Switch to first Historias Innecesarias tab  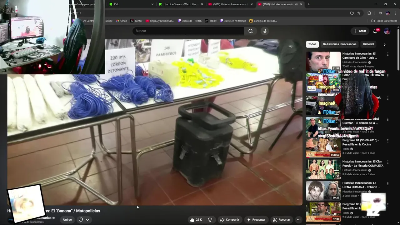pos(230,4)
